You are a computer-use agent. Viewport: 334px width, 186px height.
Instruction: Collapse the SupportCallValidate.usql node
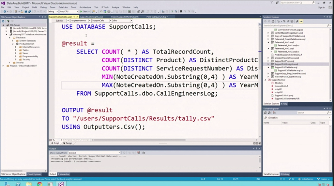click(x=268, y=67)
